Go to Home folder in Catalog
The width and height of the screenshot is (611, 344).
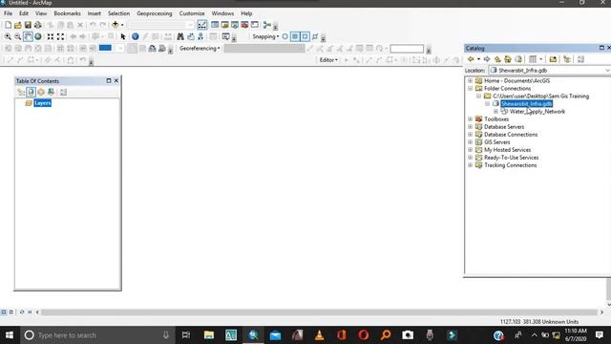[508, 59]
